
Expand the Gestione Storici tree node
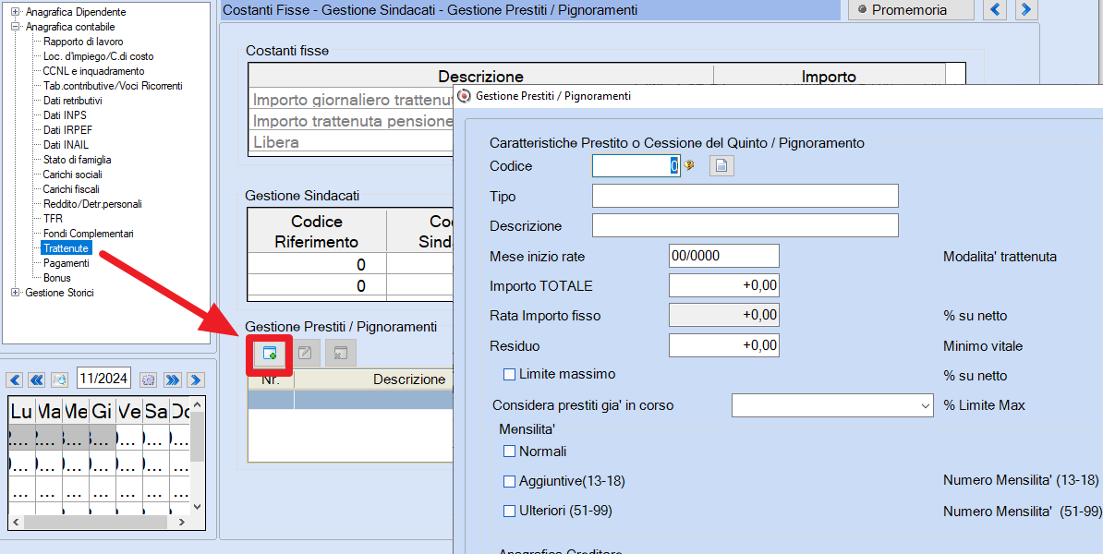[16, 293]
